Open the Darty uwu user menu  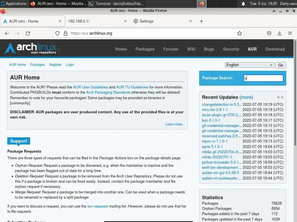pos(288,3)
